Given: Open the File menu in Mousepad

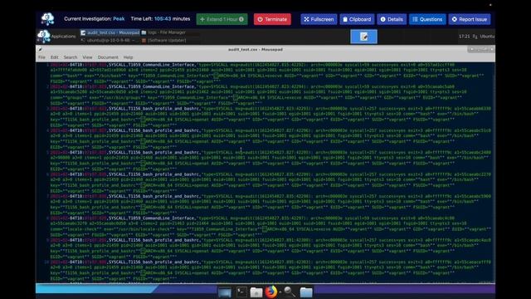Looking at the screenshot, I should (41, 57).
